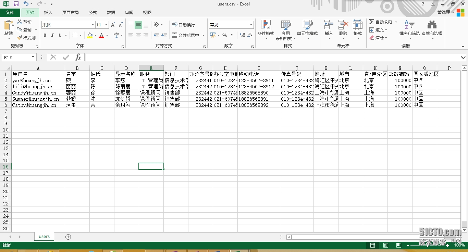This screenshot has width=468, height=252.
Task: Open the font color dropdown arrow
Action: [106, 35]
